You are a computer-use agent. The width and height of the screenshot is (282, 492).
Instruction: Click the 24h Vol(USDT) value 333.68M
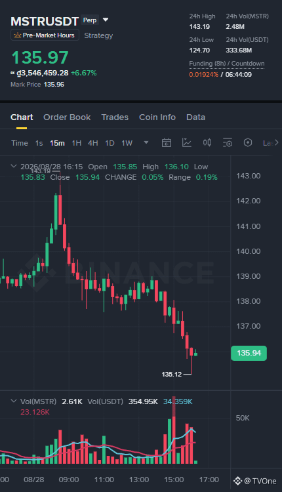pyautogui.click(x=239, y=51)
